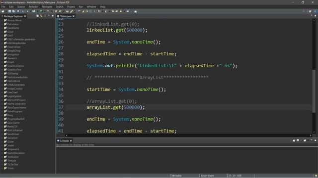Click the Open Console icon in Console toolbar

pyautogui.click(x=305, y=140)
